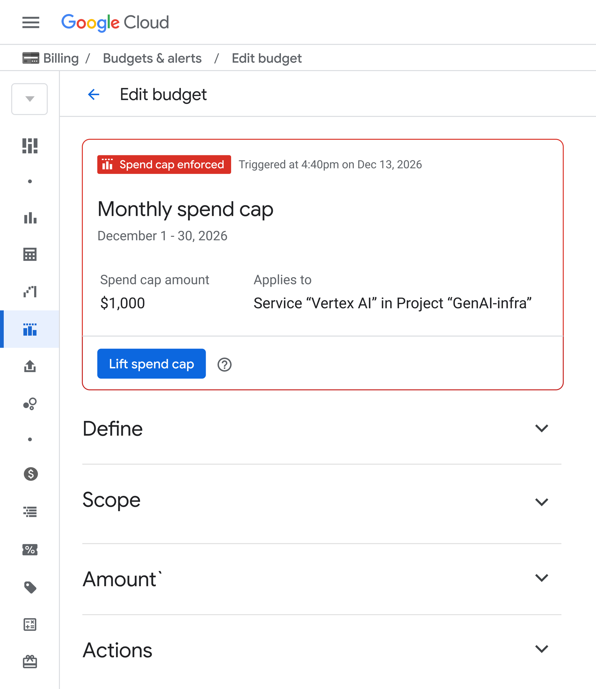
Task: Open the hamburger navigation menu
Action: (x=31, y=23)
